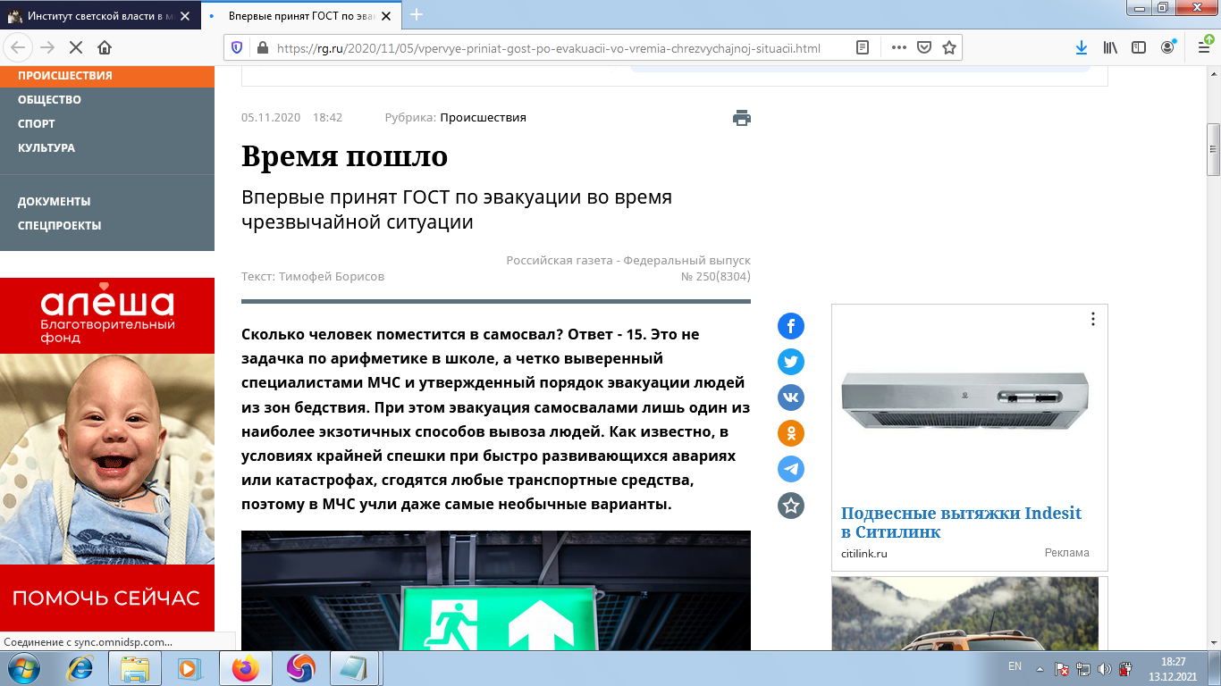Open the Downloads list in Firefox toolbar

[1082, 47]
